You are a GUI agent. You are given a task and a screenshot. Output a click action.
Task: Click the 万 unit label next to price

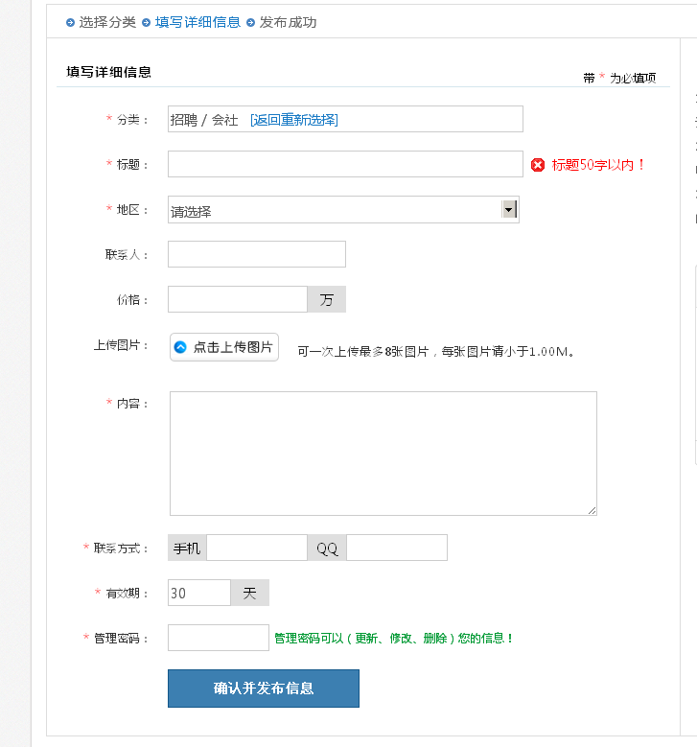(x=327, y=299)
